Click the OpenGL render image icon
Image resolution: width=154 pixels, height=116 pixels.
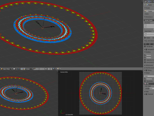tap(58, 69)
